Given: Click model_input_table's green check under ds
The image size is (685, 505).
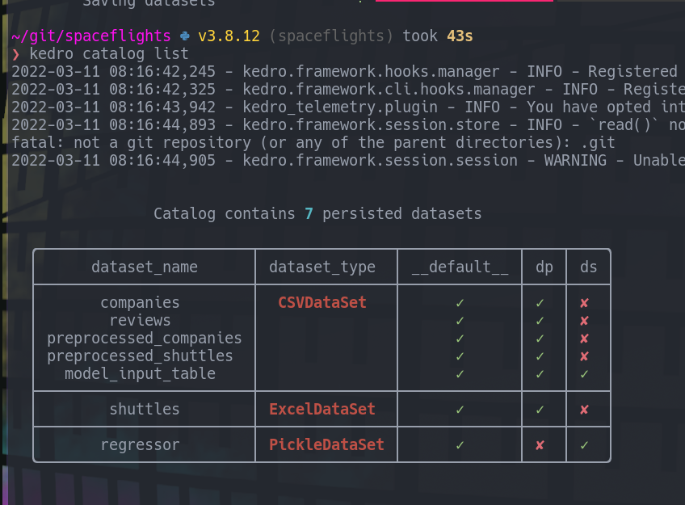Looking at the screenshot, I should 584,373.
